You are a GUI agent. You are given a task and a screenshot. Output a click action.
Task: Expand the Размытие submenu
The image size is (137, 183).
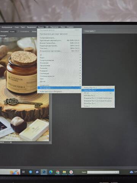(x=59, y=68)
